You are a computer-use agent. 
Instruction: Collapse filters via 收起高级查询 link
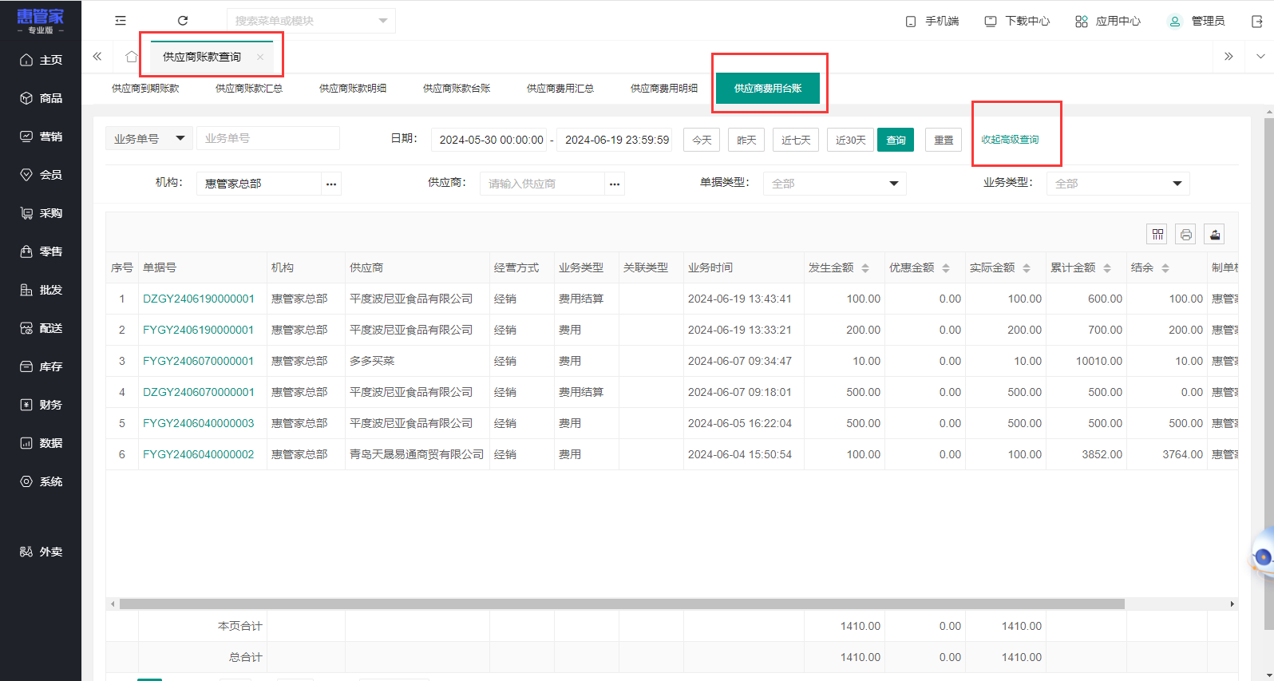pos(1011,140)
